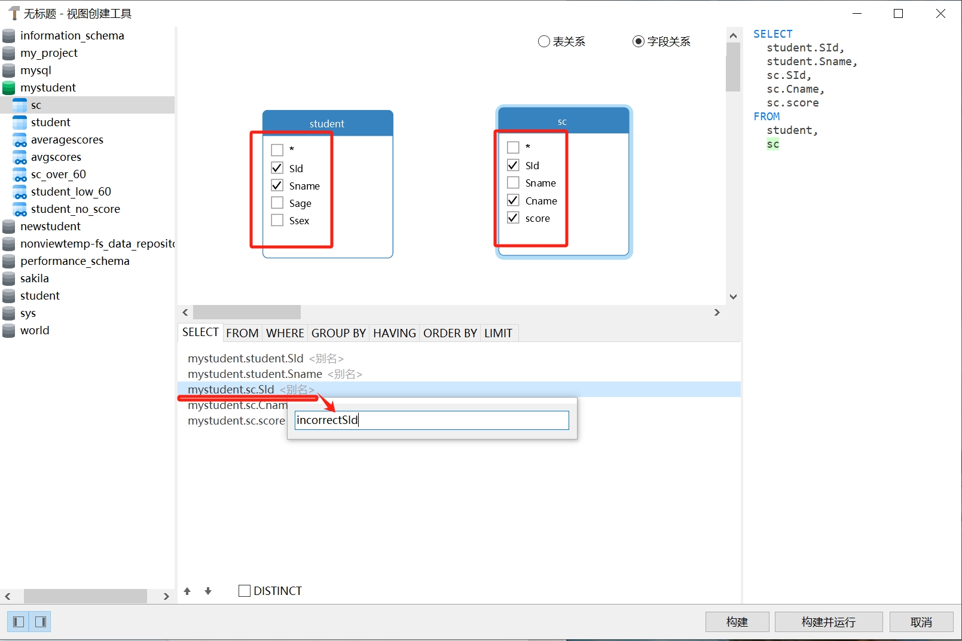Click the sc_over_60 view icon
This screenshot has width=962, height=641.
20,175
